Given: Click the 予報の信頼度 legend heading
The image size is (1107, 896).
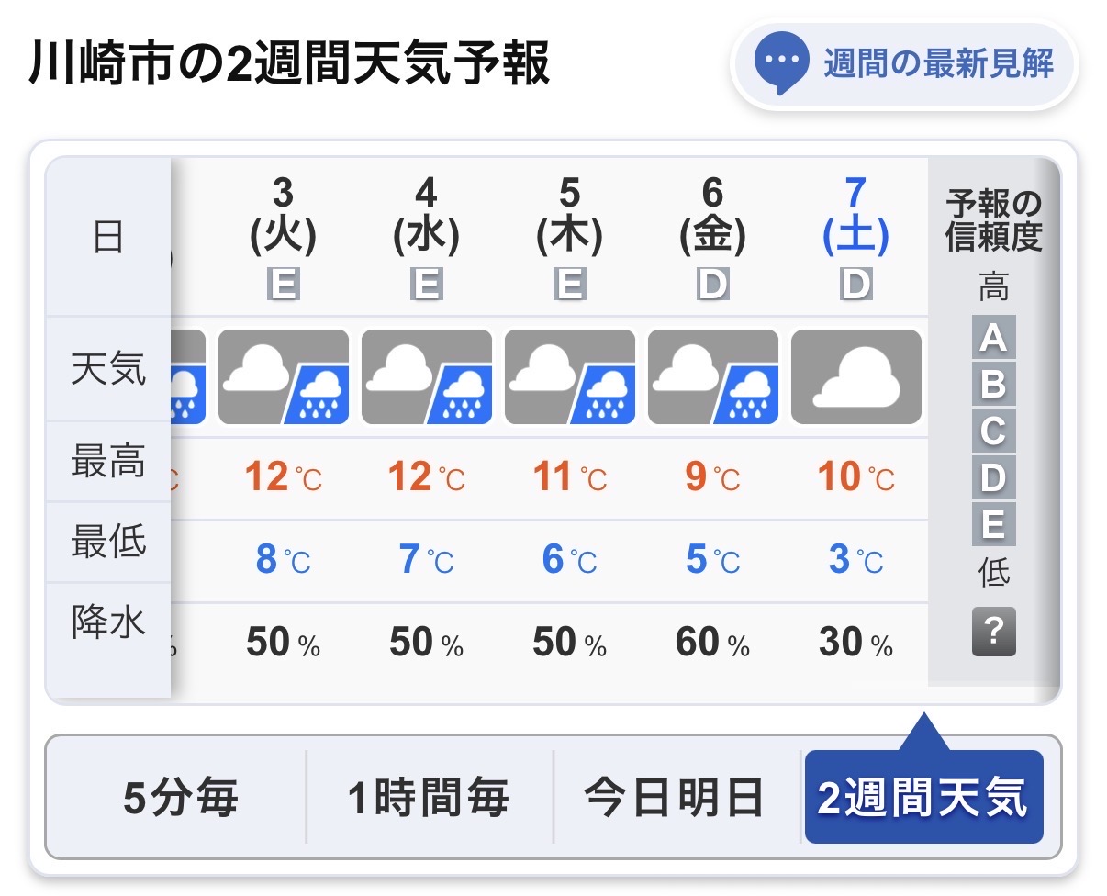Looking at the screenshot, I should click(994, 220).
